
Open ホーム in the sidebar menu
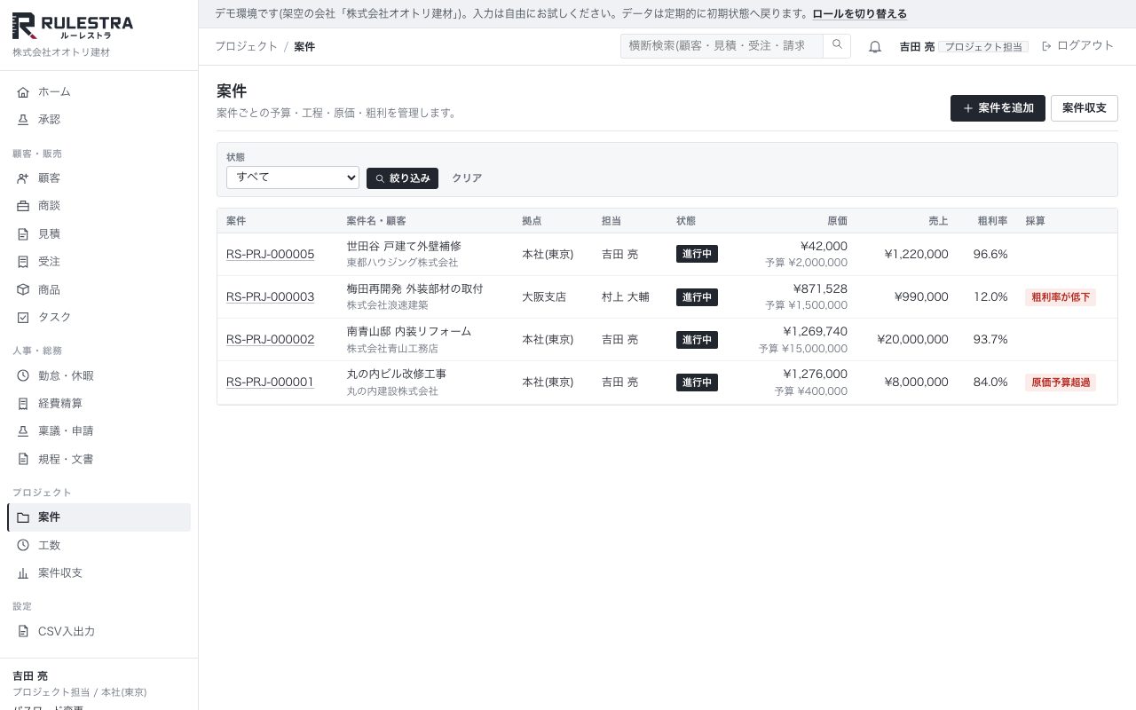[x=99, y=92]
